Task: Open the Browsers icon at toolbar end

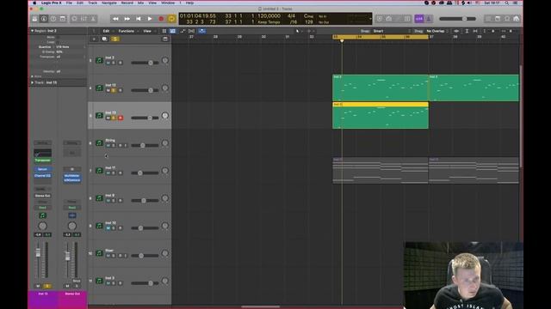Action: (516, 19)
